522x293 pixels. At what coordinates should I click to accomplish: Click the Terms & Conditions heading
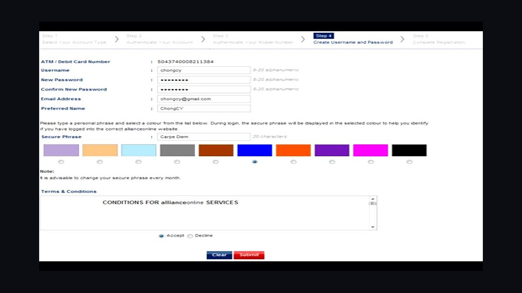pos(69,191)
